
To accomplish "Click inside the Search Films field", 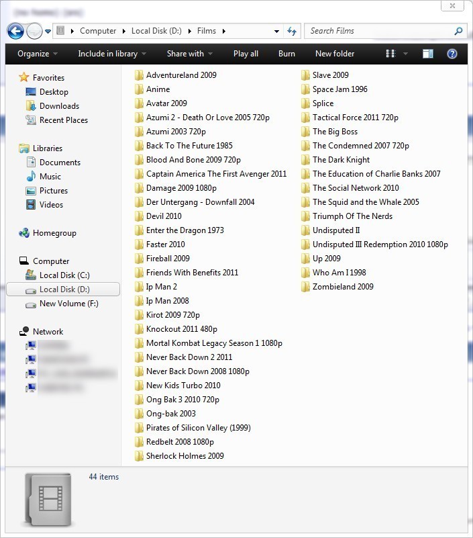I will tap(379, 31).
